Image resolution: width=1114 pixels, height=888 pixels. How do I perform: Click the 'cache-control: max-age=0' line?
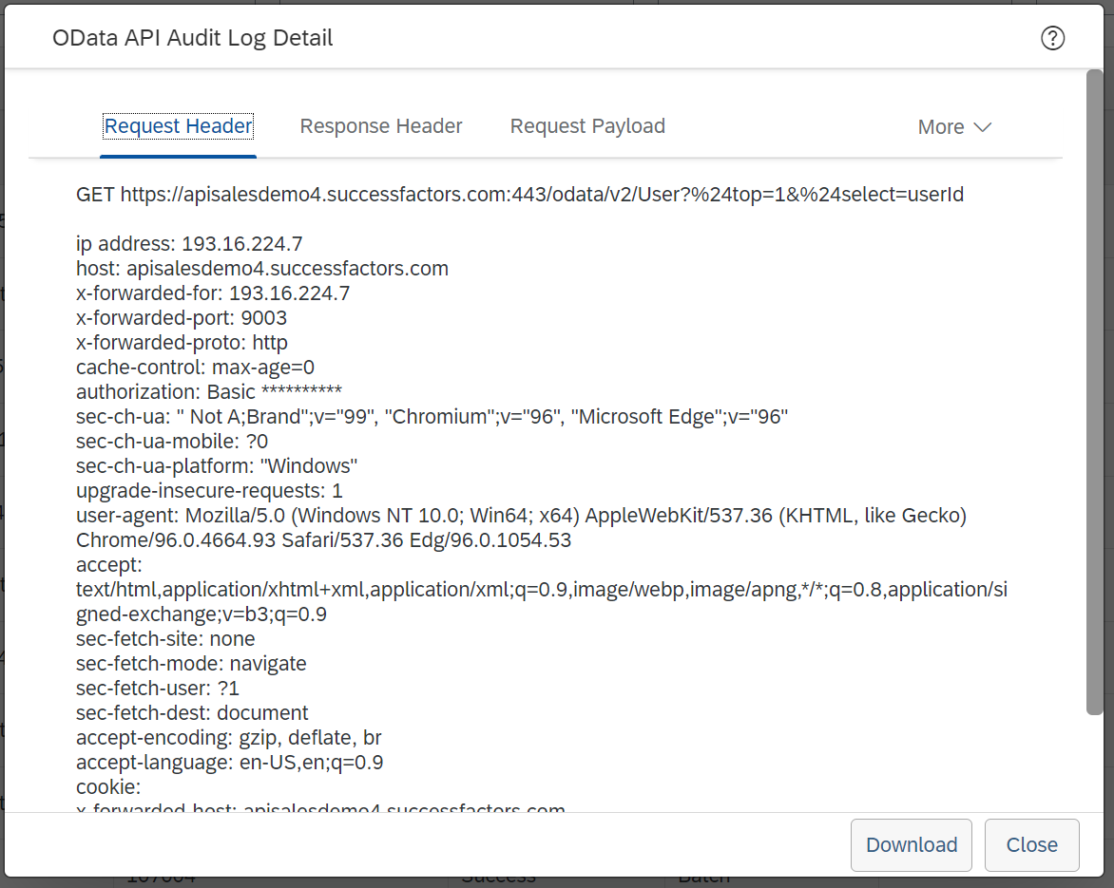click(x=196, y=368)
